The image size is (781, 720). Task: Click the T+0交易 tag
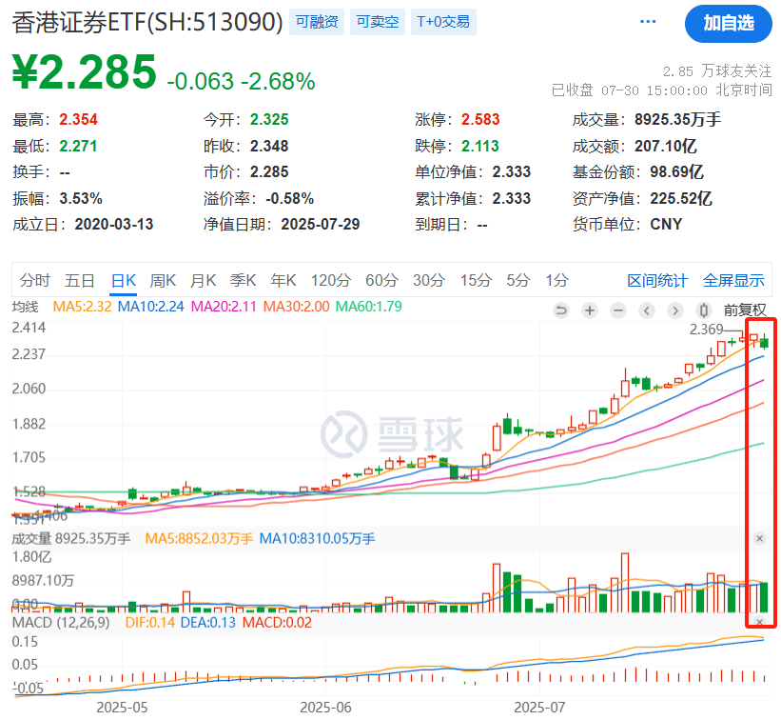click(x=443, y=22)
